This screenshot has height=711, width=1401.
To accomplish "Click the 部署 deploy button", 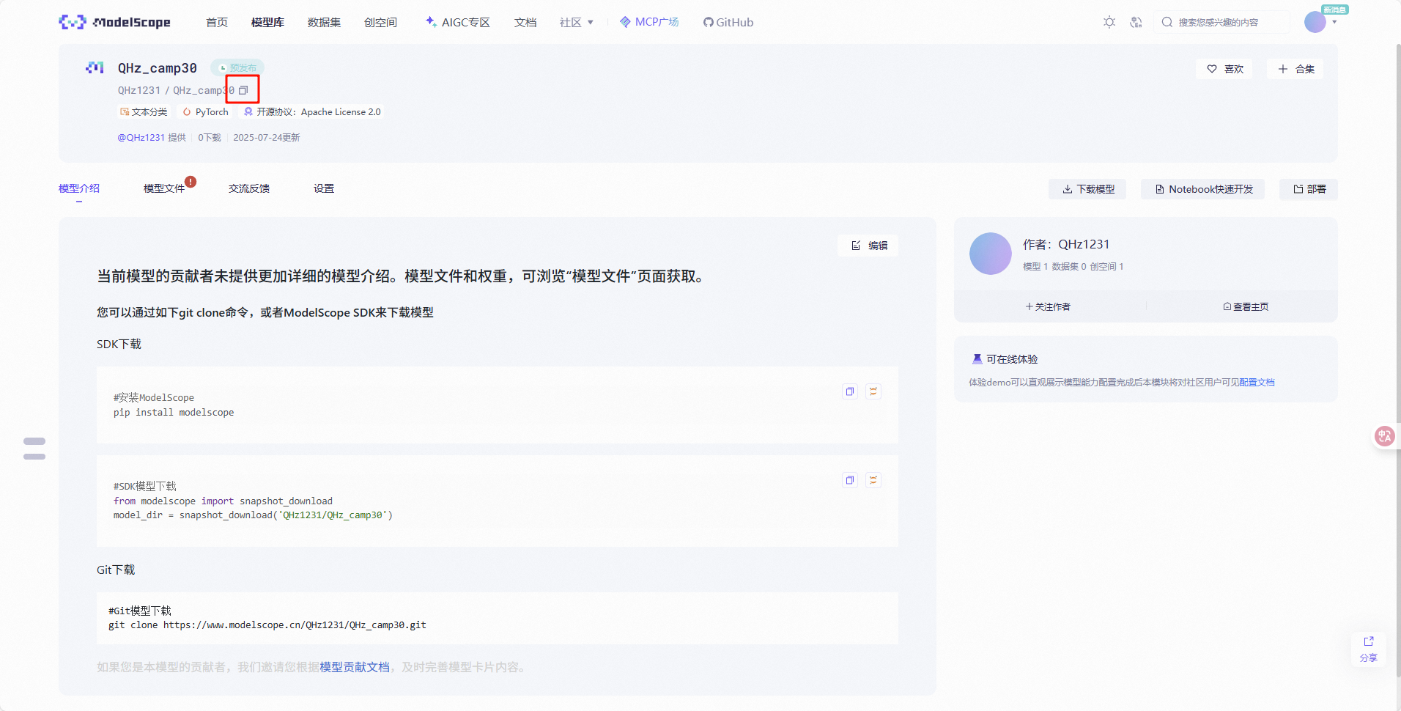I will point(1309,189).
